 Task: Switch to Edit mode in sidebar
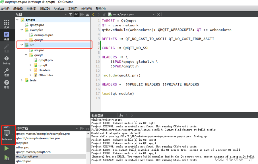coord(7,36)
